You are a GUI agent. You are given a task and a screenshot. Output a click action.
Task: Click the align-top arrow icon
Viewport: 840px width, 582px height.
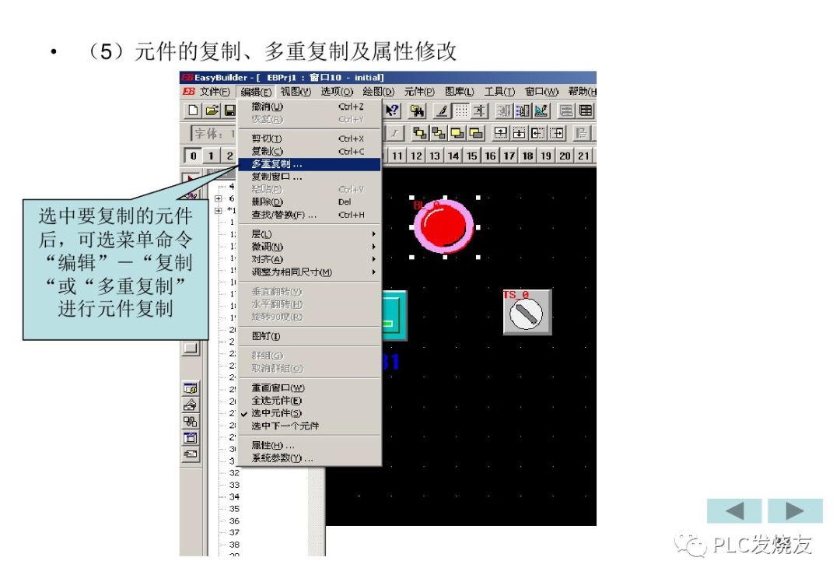(x=500, y=133)
